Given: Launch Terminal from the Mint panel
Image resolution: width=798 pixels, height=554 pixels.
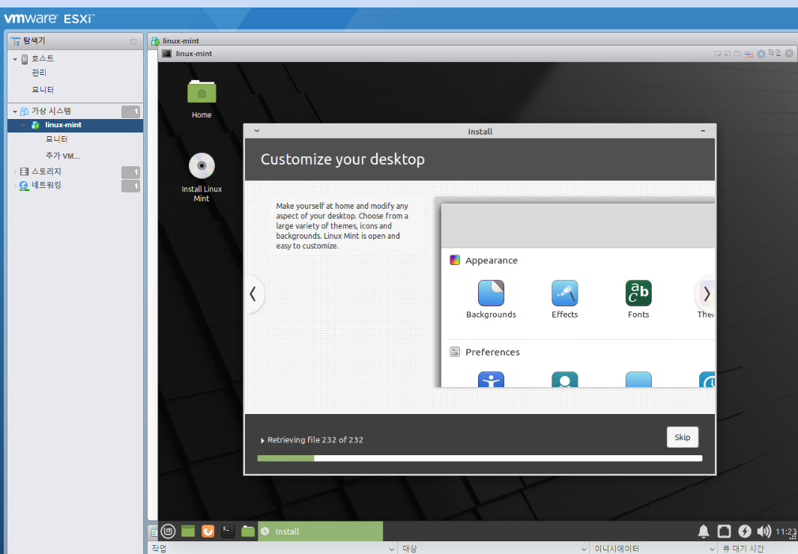Looking at the screenshot, I should 228,531.
